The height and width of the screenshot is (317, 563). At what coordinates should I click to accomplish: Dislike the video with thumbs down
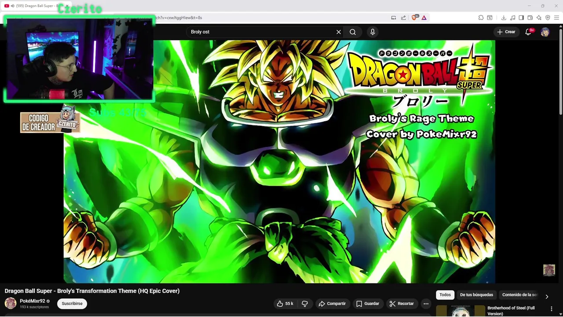(305, 303)
